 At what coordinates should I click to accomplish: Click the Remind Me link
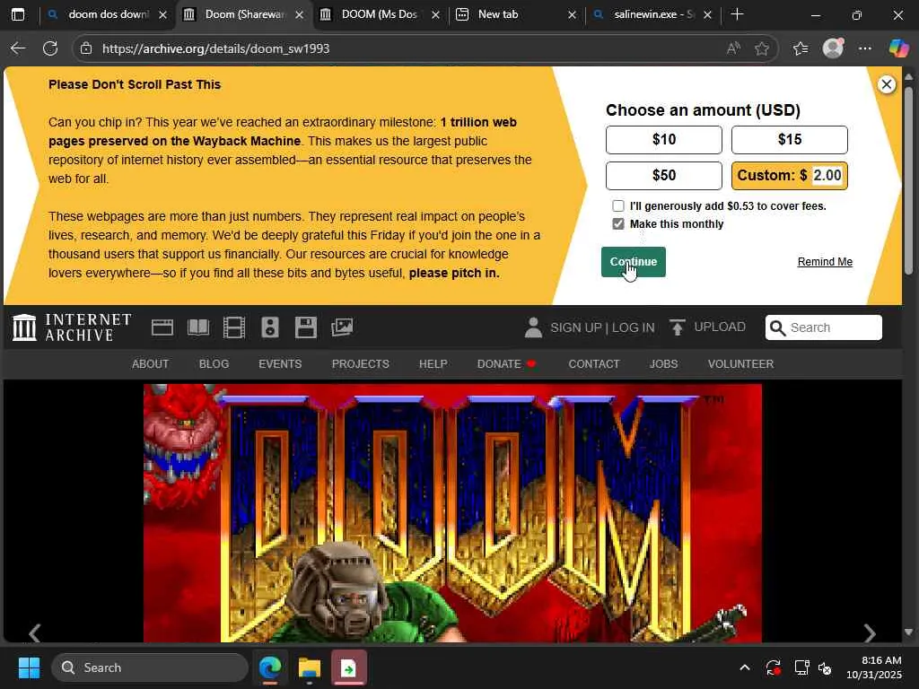click(825, 262)
